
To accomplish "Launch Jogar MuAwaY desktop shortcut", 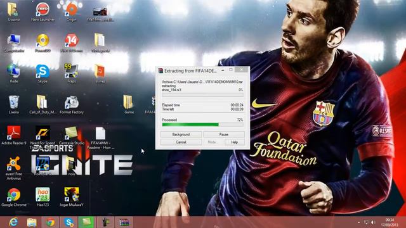I will [72, 197].
